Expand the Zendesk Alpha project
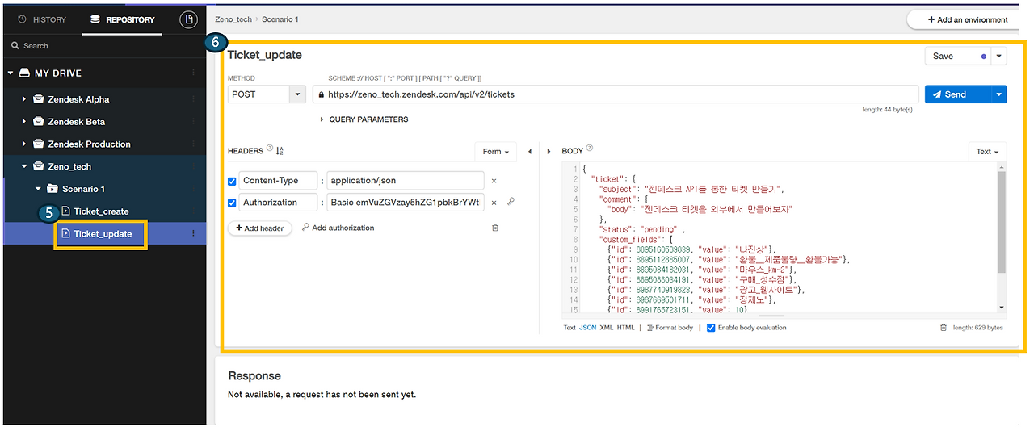The height and width of the screenshot is (427, 1034). click(x=24, y=99)
